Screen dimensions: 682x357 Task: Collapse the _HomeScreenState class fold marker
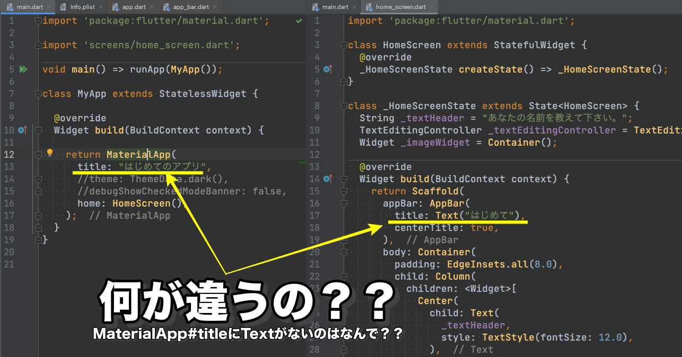(344, 105)
